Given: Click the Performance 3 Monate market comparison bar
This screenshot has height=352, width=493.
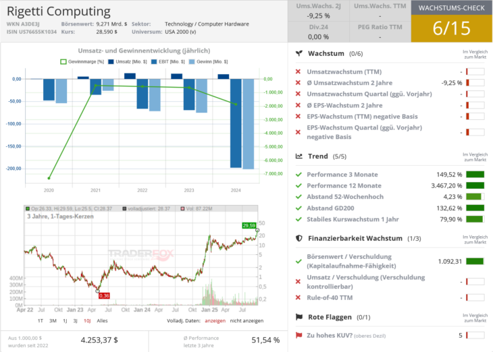Looking at the screenshot, I should click(x=475, y=175).
